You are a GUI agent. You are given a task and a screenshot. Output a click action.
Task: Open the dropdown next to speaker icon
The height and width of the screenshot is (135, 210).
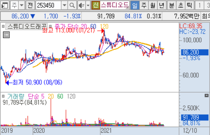pos(88,5)
